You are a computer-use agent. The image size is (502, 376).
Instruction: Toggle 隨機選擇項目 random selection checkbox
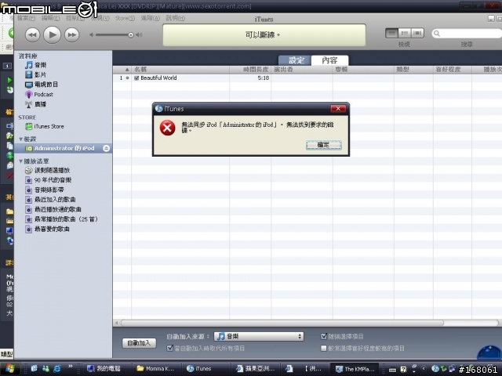[324, 336]
